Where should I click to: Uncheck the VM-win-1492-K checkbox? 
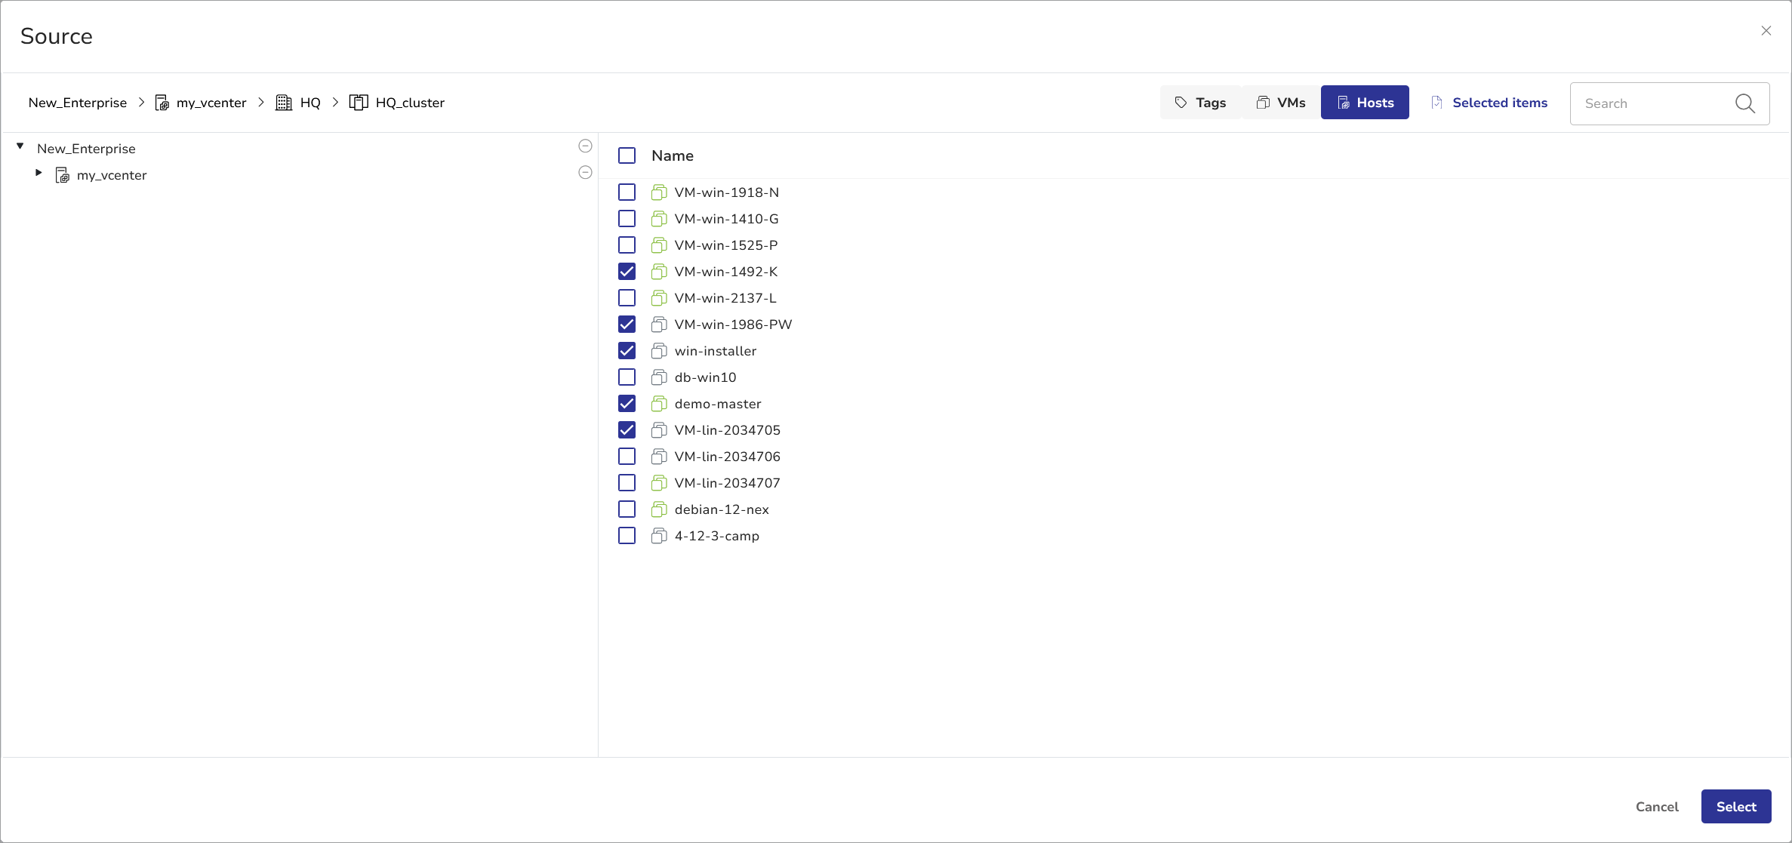(627, 272)
